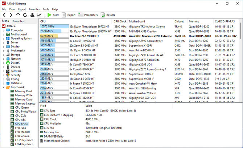Click the yellow 6039 MB/s result bar
The height and width of the screenshot is (148, 243).
click(54, 36)
